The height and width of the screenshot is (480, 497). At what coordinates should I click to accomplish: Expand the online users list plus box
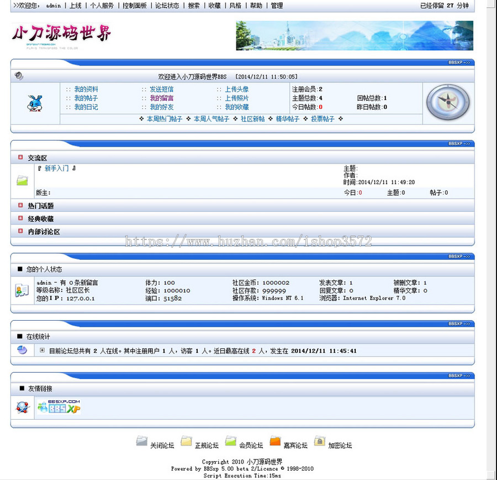tap(42, 350)
